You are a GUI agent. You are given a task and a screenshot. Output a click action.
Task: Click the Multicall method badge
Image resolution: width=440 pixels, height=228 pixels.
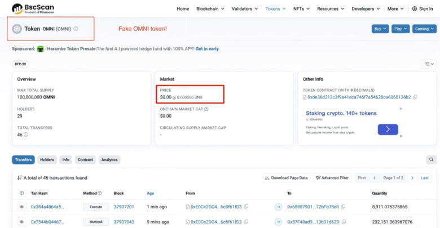(x=96, y=222)
